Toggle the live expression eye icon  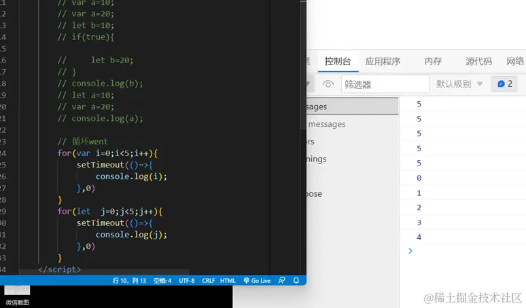point(328,84)
